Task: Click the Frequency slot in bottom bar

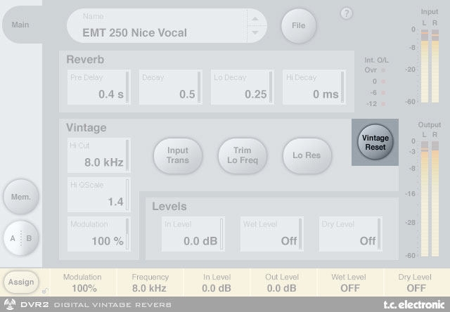Action: pyautogui.click(x=150, y=282)
